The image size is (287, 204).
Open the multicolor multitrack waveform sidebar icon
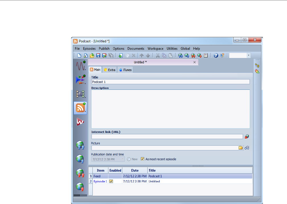pos(80,80)
